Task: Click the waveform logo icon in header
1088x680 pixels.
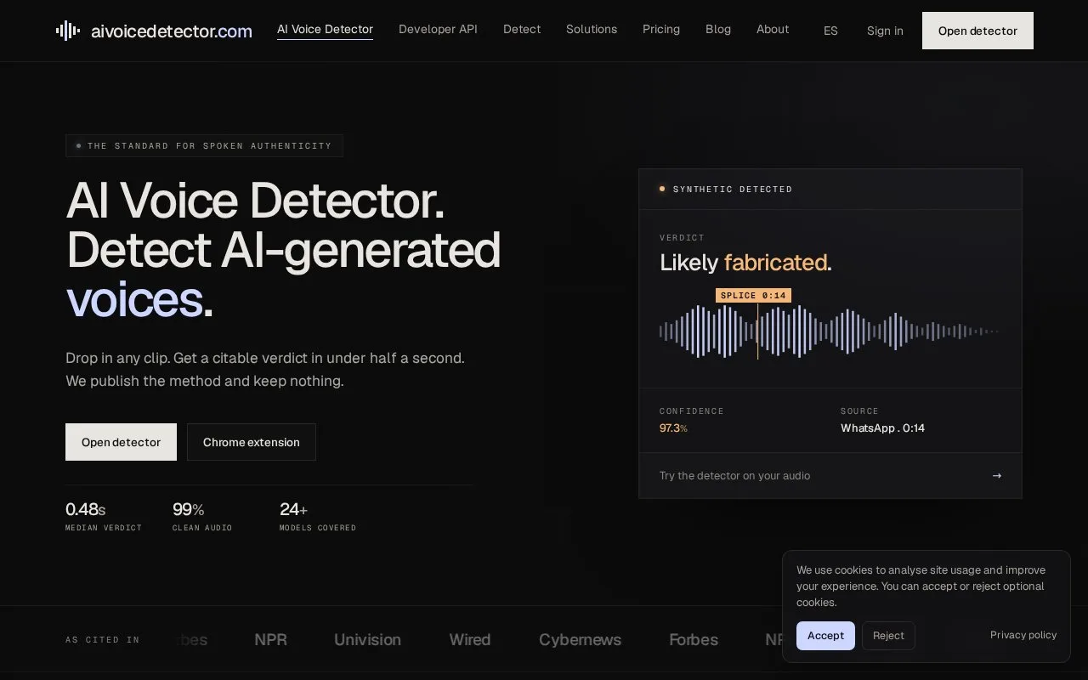Action: tap(68, 31)
